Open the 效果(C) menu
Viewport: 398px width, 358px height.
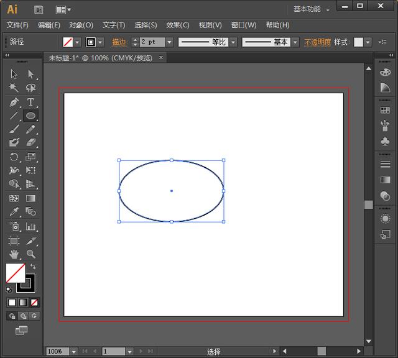[178, 25]
